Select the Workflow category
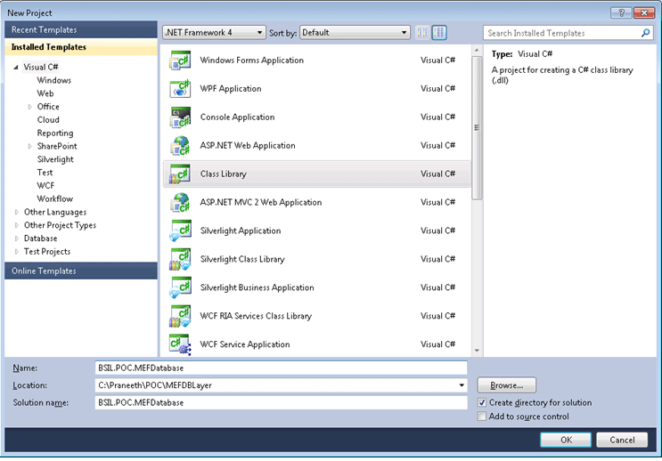This screenshot has height=461, width=662. (x=55, y=198)
